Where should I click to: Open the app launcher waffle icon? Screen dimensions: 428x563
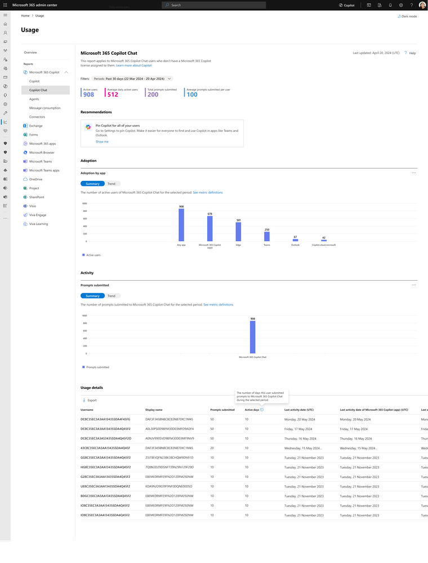pos(5,5)
